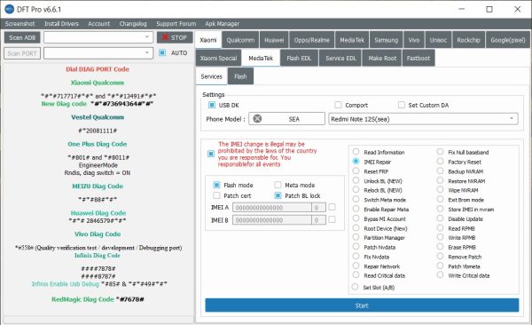The height and width of the screenshot is (325, 532).
Task: Tick the checkbox next to IMEI B
Action: pos(332,219)
